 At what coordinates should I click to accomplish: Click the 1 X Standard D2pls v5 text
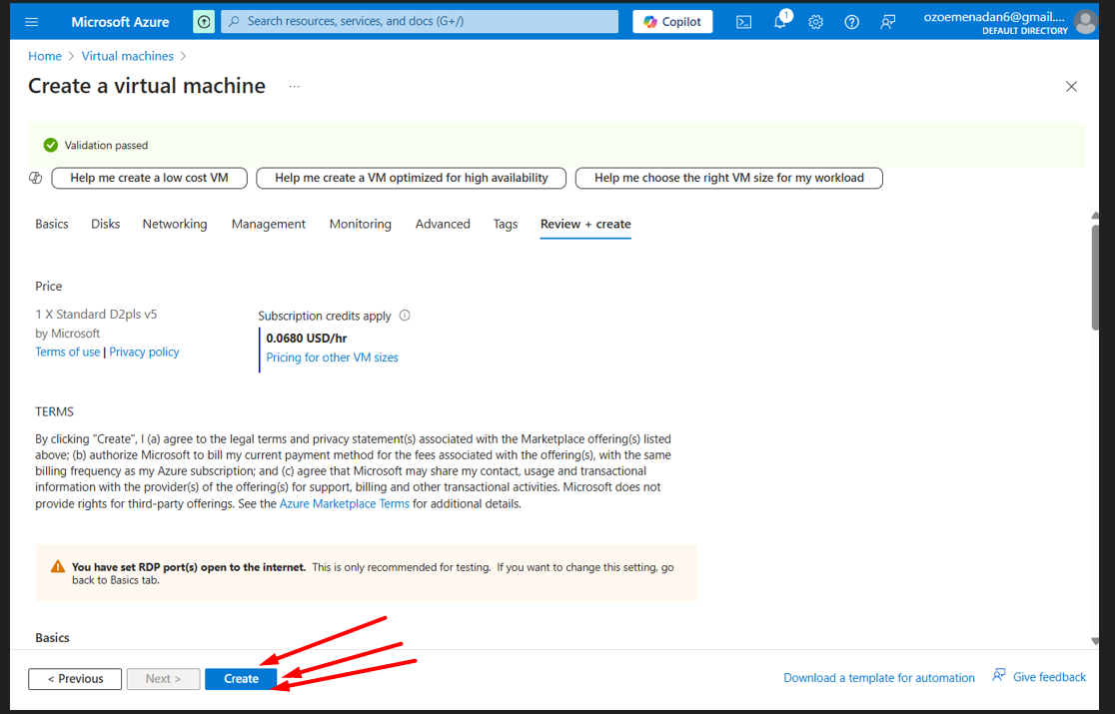tap(96, 314)
